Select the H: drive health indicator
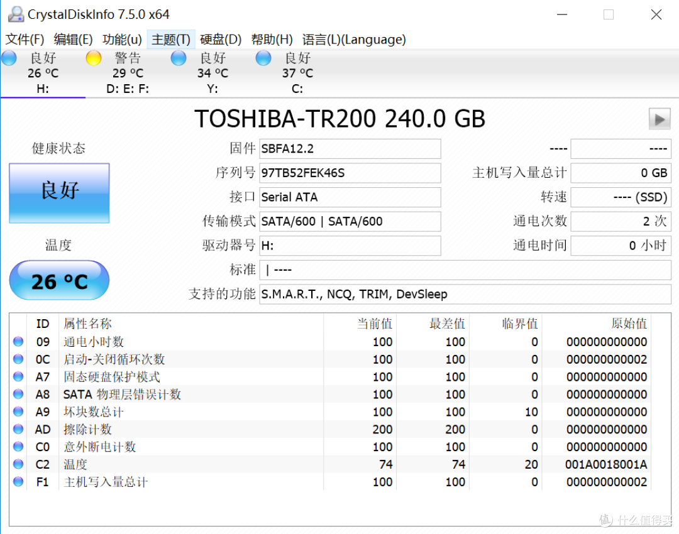Viewport: 679px width, 534px height. [9, 58]
